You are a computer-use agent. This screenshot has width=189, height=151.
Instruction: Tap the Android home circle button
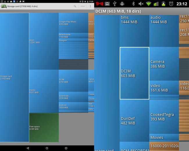pos(47,148)
